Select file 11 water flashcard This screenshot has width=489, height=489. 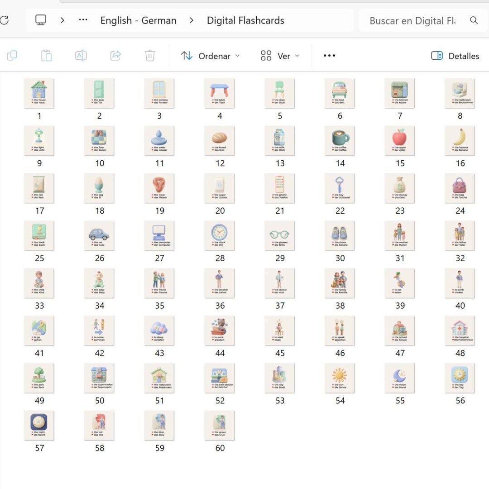pyautogui.click(x=159, y=141)
